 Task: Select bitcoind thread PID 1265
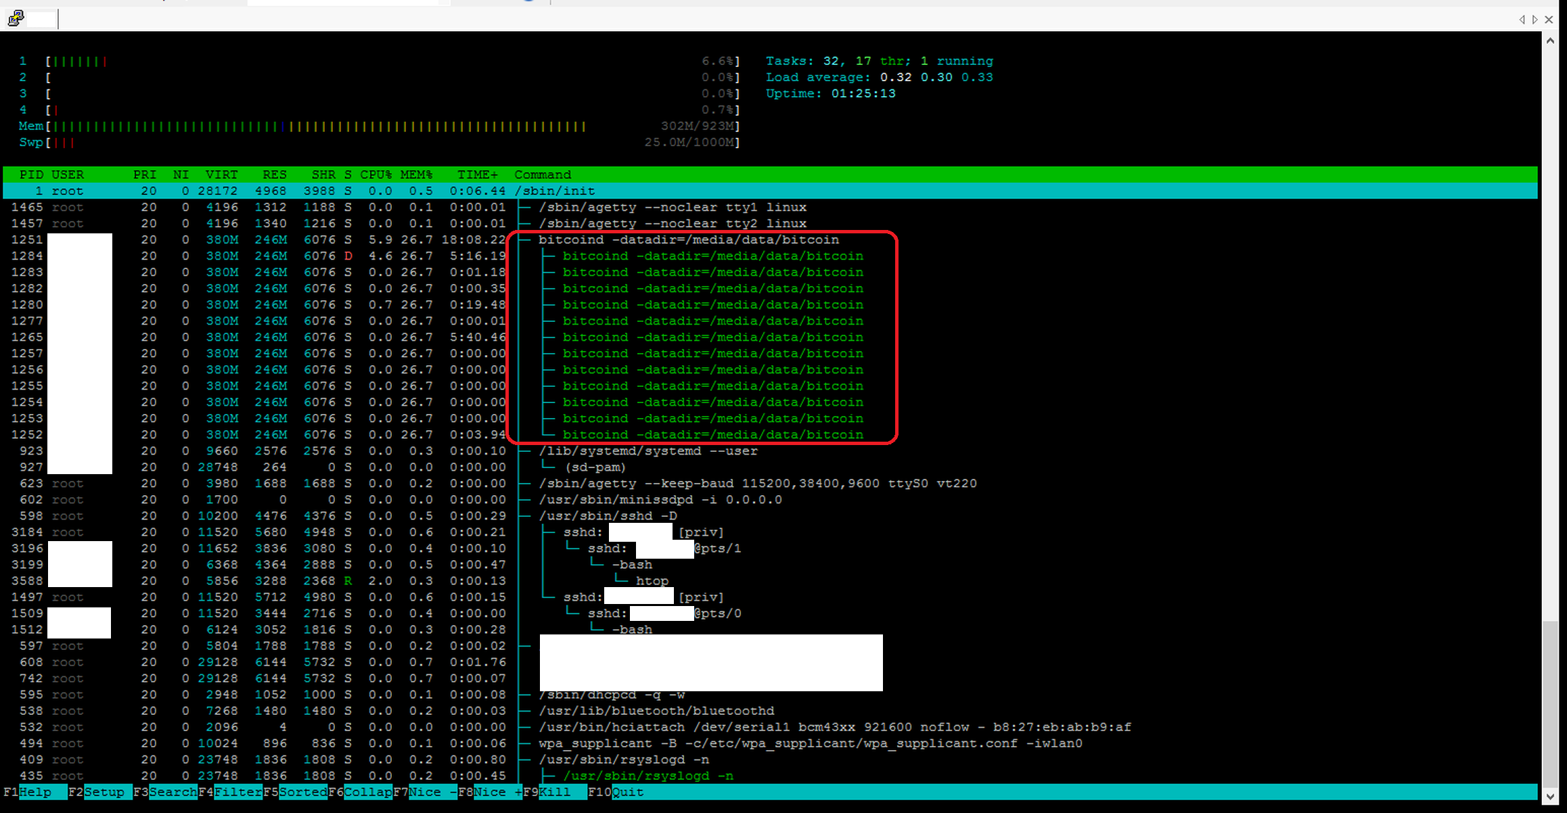pyautogui.click(x=770, y=337)
